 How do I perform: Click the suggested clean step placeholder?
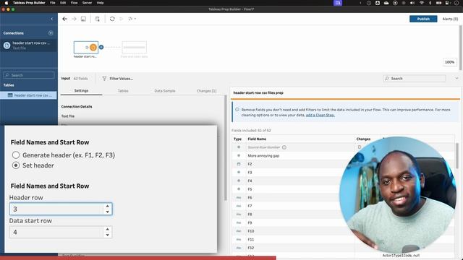135,48
